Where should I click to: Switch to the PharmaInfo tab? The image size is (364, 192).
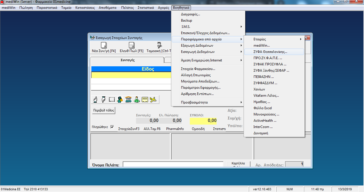point(175,129)
